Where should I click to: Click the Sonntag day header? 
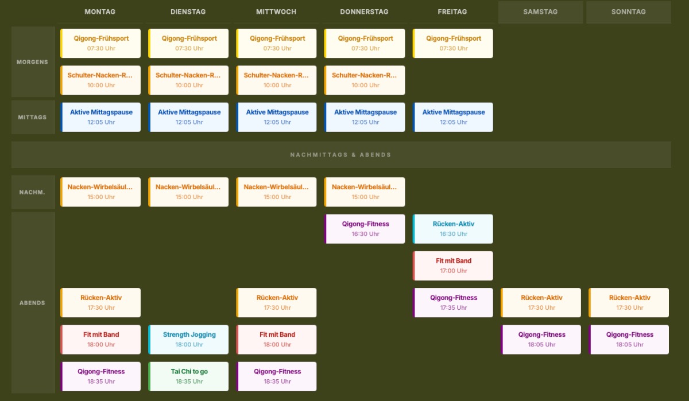(x=628, y=12)
